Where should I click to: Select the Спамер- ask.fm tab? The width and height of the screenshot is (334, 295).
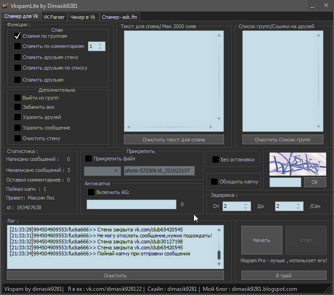pos(119,17)
